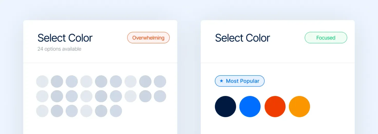Select the red-orange color swatch

click(x=275, y=107)
